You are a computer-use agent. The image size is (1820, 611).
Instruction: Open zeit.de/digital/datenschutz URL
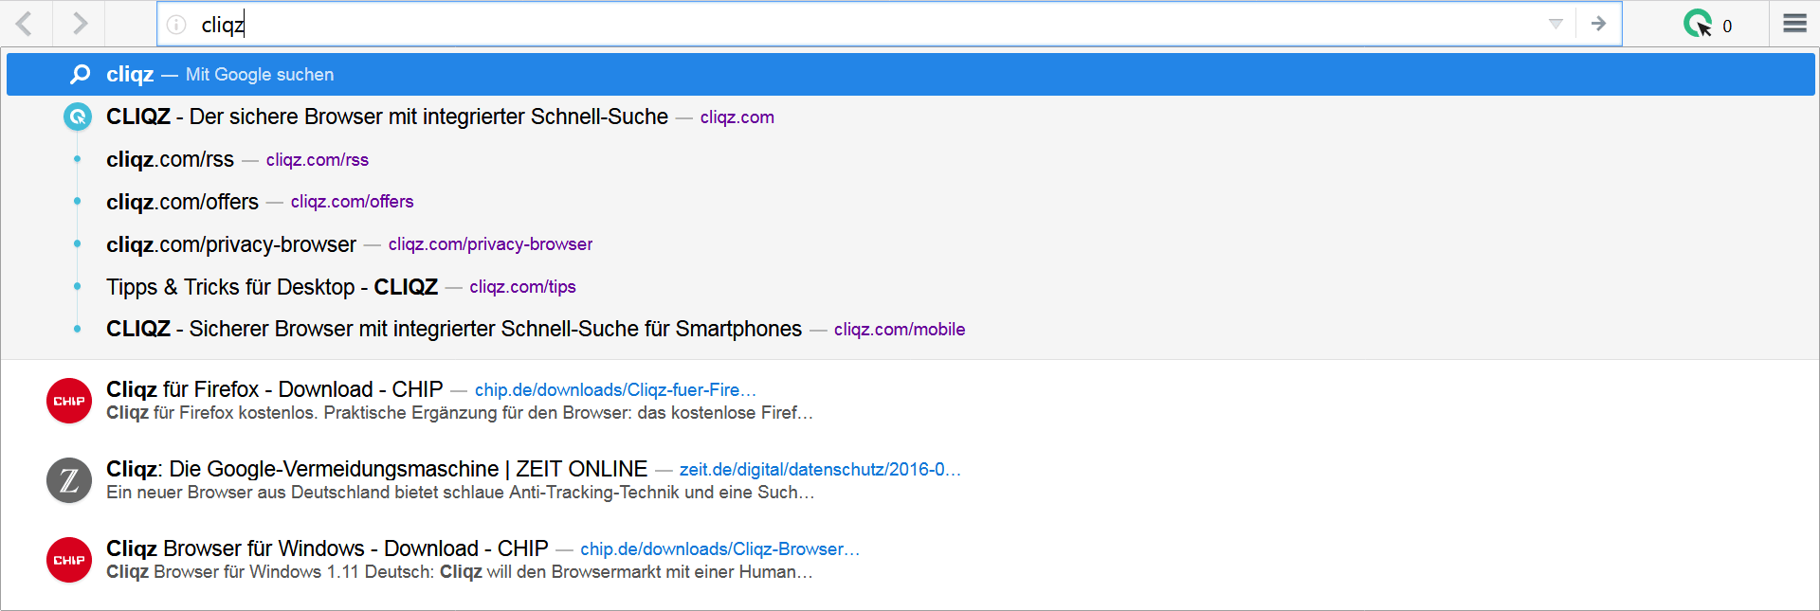coord(820,470)
